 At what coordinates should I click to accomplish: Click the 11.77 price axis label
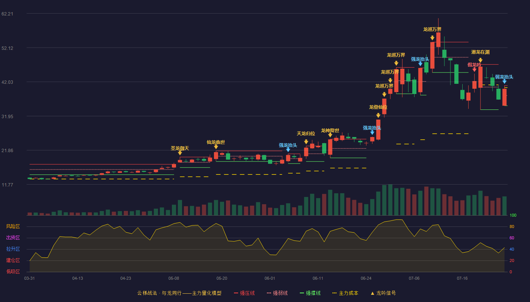click(7, 185)
